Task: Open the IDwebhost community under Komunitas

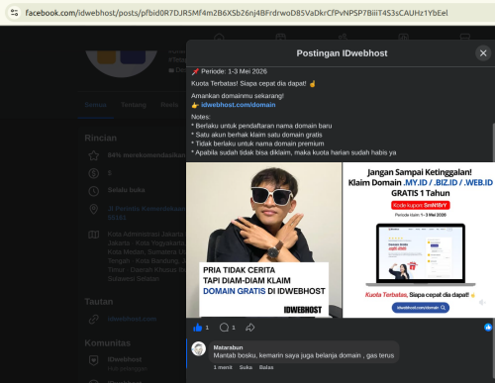Action: coord(125,359)
